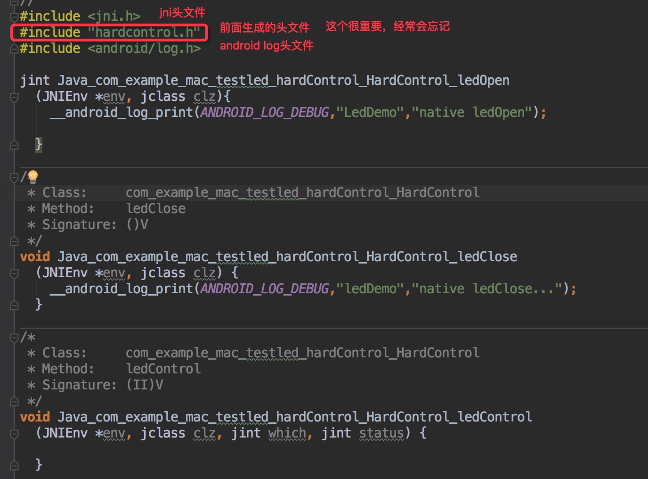The height and width of the screenshot is (479, 648).
Task: Click the void keyword before ledClose function
Action: [x=35, y=256]
